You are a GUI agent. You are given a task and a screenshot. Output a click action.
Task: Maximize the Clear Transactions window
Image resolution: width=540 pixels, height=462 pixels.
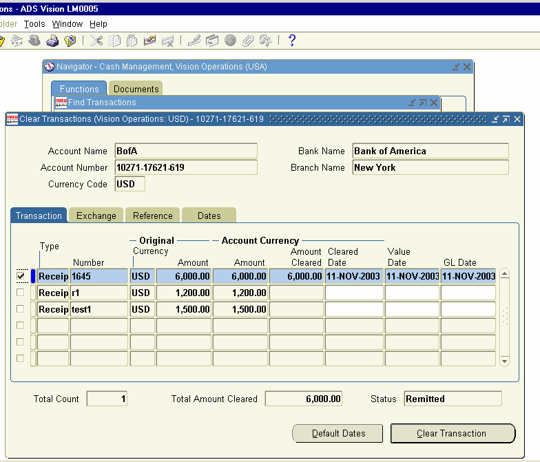pyautogui.click(x=506, y=119)
